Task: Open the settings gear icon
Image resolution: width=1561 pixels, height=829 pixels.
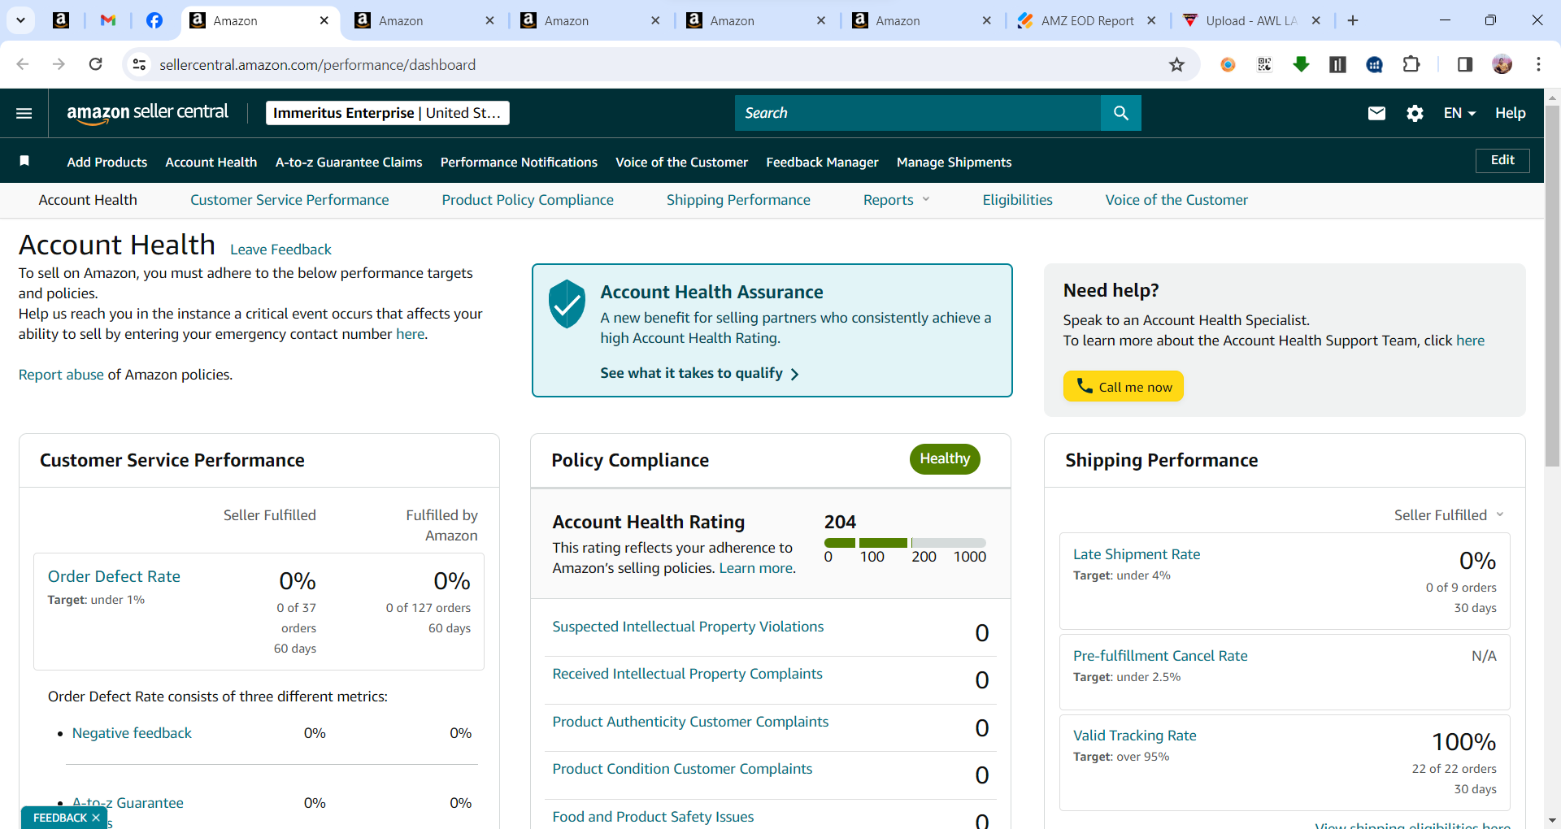Action: click(1415, 113)
